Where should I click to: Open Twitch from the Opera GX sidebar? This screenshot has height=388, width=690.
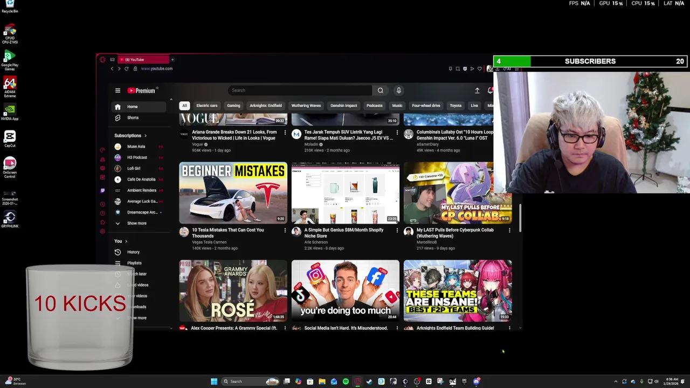pos(102,190)
